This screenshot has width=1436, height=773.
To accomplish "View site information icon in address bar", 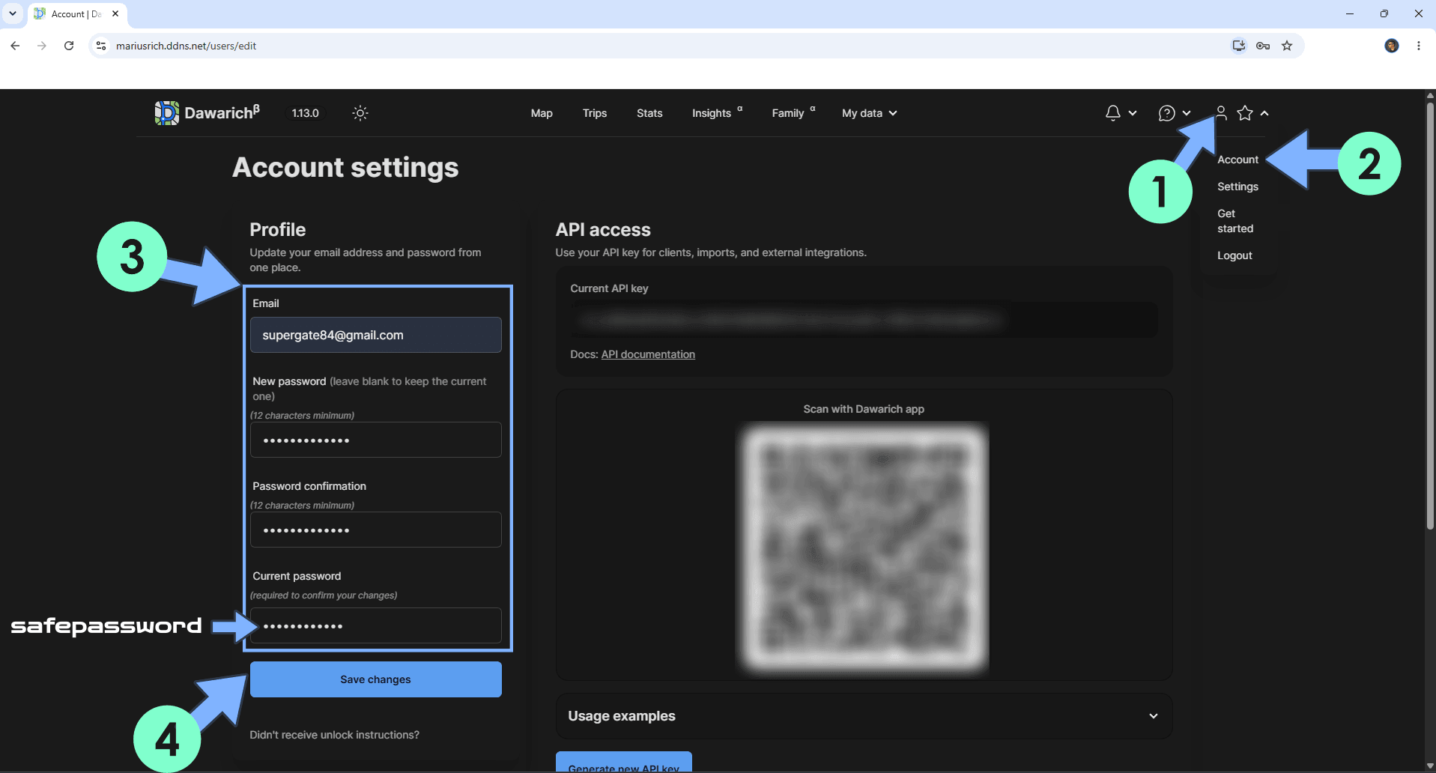I will click(x=101, y=46).
